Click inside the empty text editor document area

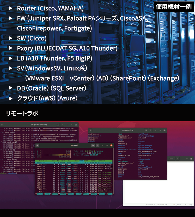(x=158, y=191)
